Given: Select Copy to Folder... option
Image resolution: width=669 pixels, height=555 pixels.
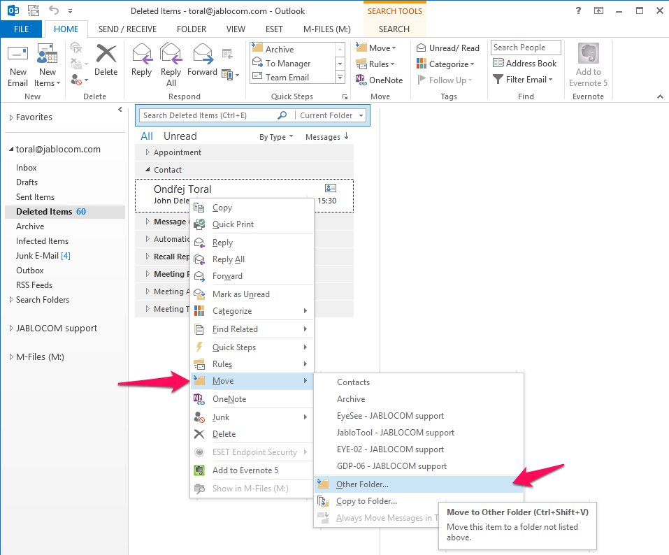Looking at the screenshot, I should click(366, 501).
